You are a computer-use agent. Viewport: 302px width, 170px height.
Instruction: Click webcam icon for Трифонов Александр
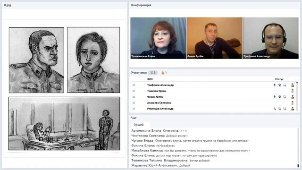click(279, 85)
